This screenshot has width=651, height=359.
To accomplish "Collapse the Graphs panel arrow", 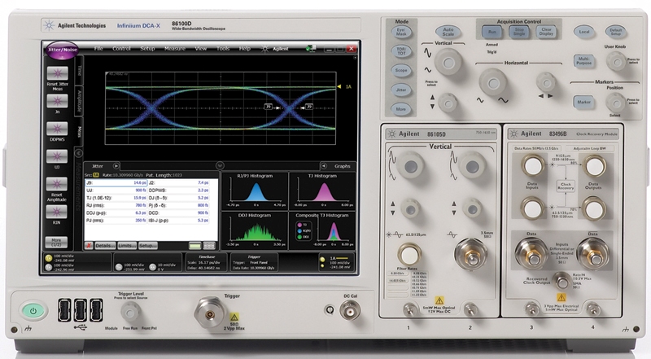I will (325, 164).
